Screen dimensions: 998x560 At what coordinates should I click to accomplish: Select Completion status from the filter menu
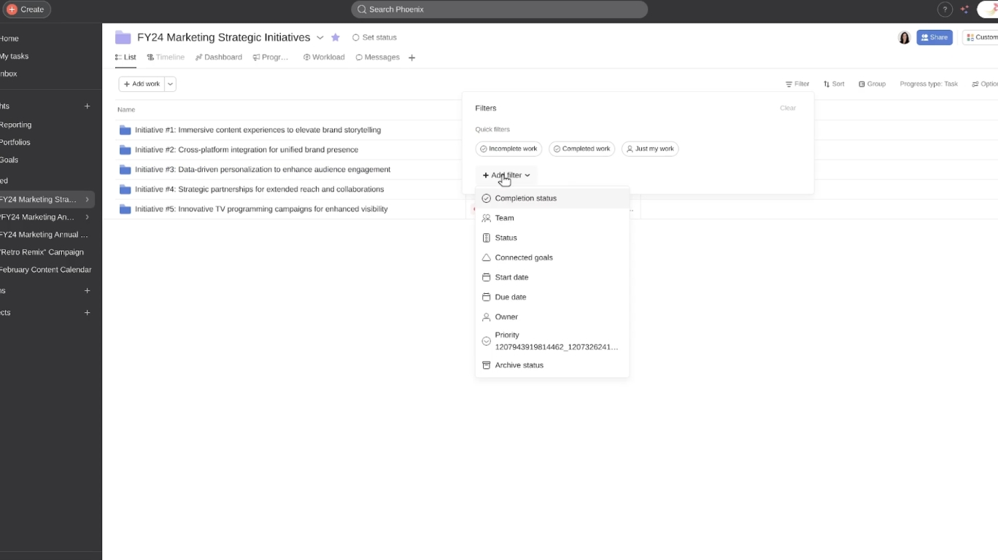pos(526,198)
